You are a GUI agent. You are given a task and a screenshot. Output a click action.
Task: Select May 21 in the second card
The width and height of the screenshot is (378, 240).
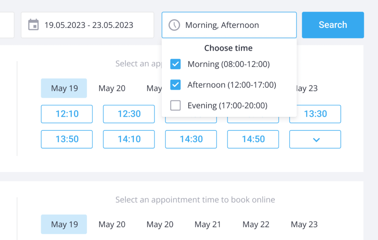(208, 224)
